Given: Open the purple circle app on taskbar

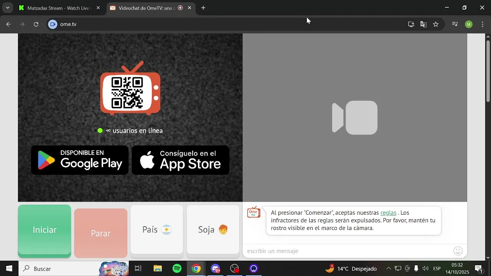Looking at the screenshot, I should (254, 269).
